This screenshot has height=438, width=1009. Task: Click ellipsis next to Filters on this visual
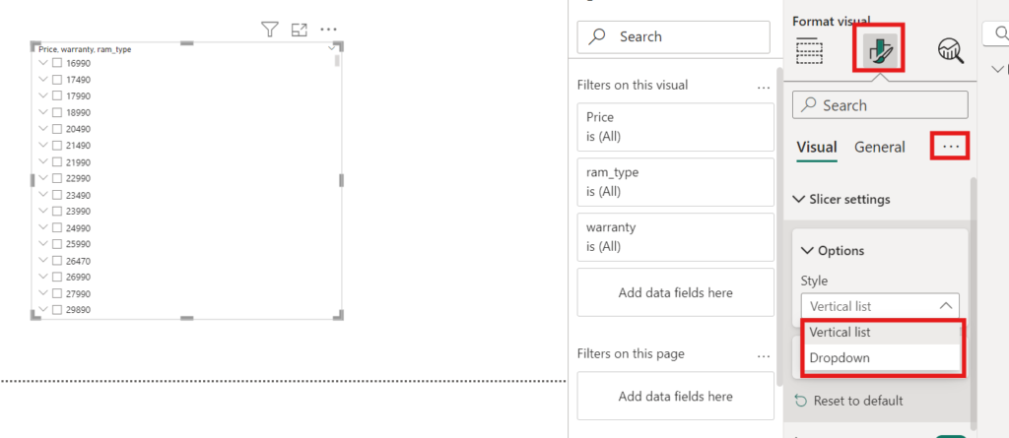[x=764, y=88]
